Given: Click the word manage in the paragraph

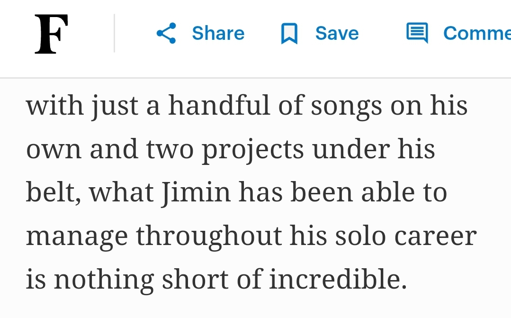Looking at the screenshot, I should [x=76, y=237].
